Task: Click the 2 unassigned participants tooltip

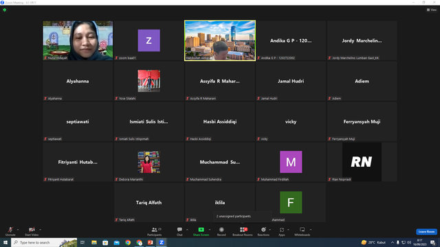Action: click(243, 216)
